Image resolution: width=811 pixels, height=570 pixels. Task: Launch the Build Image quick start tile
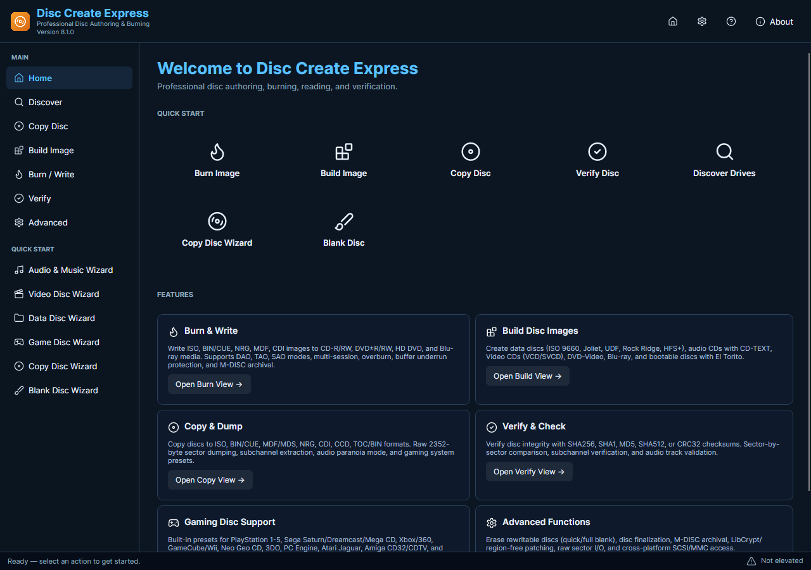(344, 160)
